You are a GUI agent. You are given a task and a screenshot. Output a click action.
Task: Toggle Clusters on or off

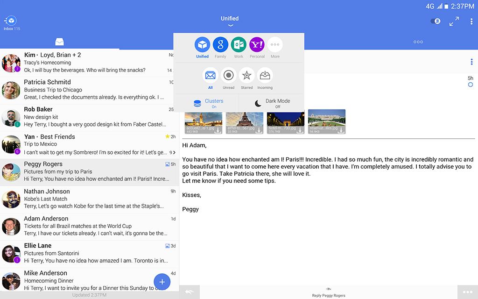pos(206,103)
